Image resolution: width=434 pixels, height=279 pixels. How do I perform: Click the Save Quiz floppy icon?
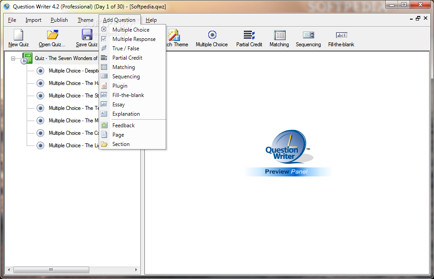87,35
